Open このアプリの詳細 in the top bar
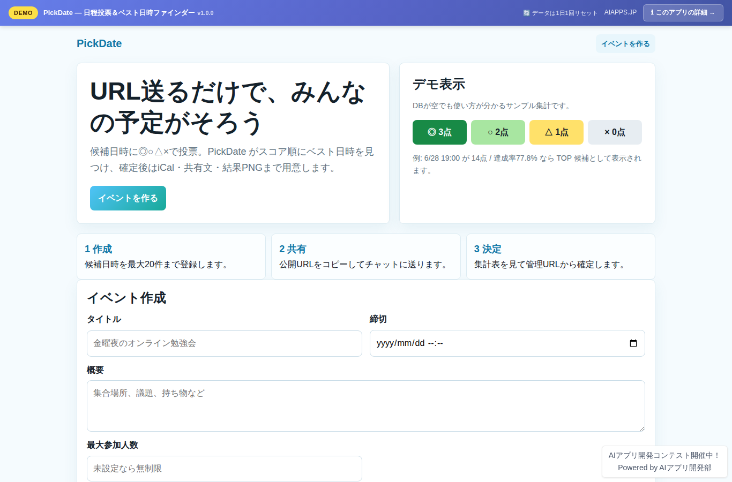 click(683, 13)
